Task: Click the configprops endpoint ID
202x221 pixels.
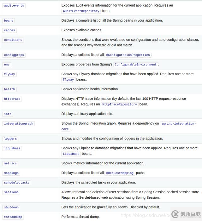Action: (x=14, y=55)
